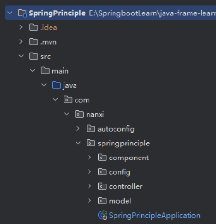Click the src folder icon
The width and height of the screenshot is (216, 224).
[x=34, y=56]
